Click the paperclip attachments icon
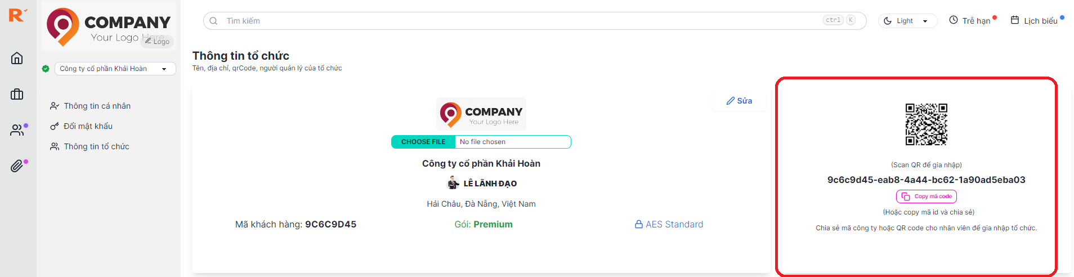This screenshot has height=277, width=1074. [17, 166]
